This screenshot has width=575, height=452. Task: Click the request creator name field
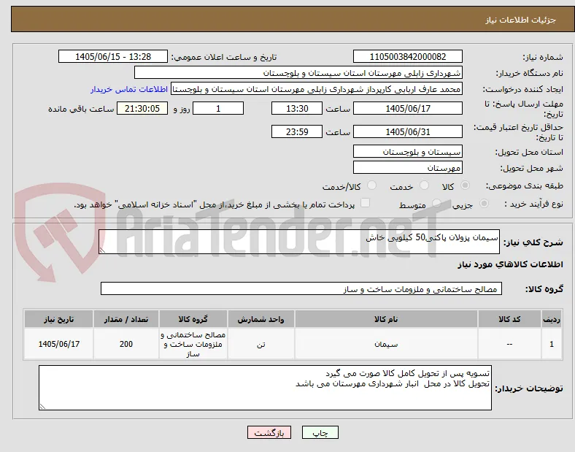[x=317, y=89]
